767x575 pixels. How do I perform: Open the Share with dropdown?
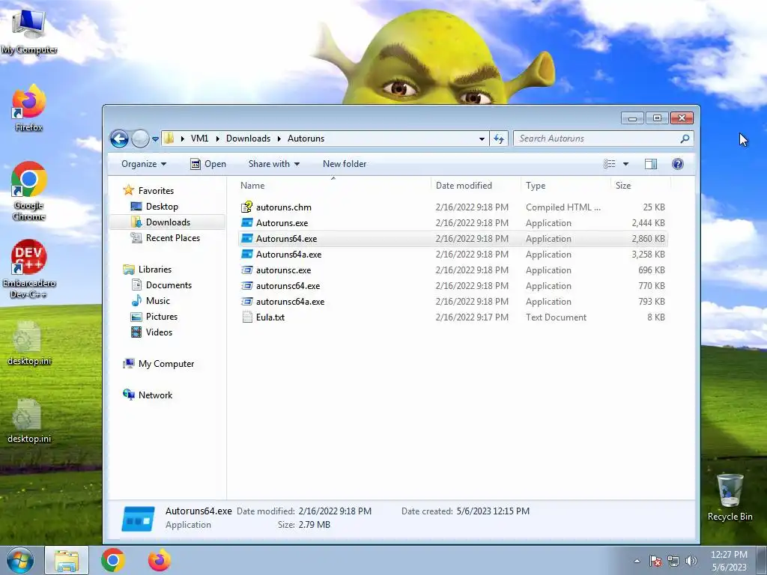click(x=274, y=164)
